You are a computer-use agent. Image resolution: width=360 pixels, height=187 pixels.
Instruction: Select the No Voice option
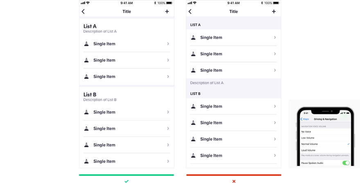tap(325, 132)
